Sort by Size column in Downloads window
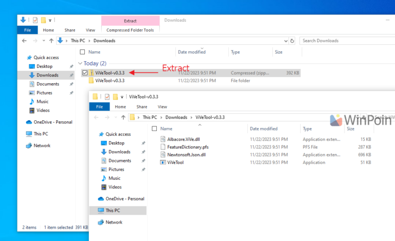Viewport: 395px width, 241px height. (278, 52)
